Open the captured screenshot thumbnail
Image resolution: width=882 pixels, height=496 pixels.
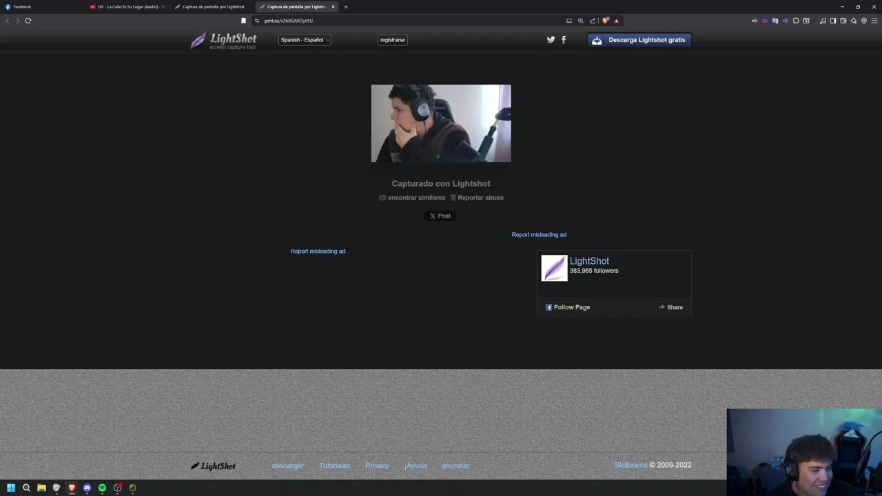[441, 123]
